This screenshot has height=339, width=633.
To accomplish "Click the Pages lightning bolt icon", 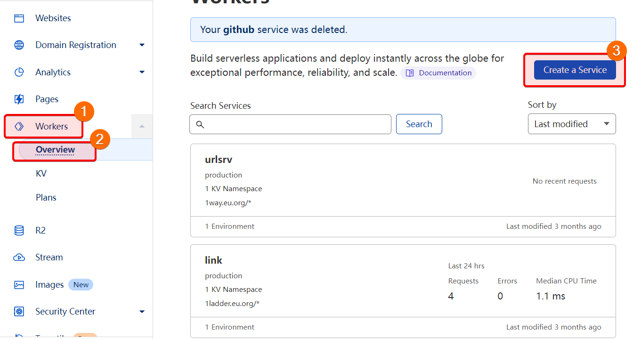I will tap(19, 99).
